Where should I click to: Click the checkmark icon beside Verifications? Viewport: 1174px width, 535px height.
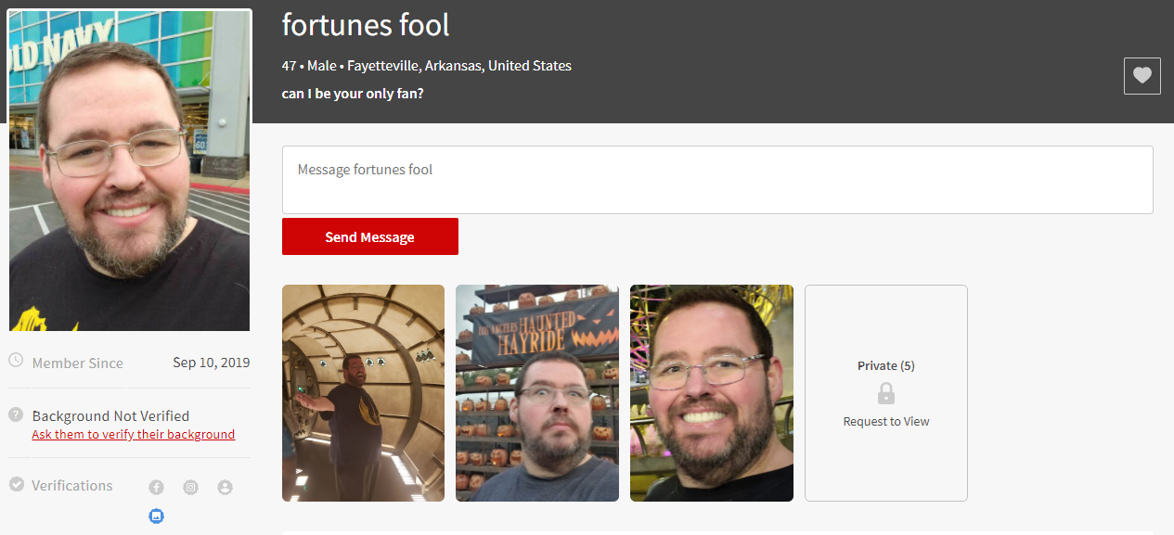pyautogui.click(x=16, y=484)
